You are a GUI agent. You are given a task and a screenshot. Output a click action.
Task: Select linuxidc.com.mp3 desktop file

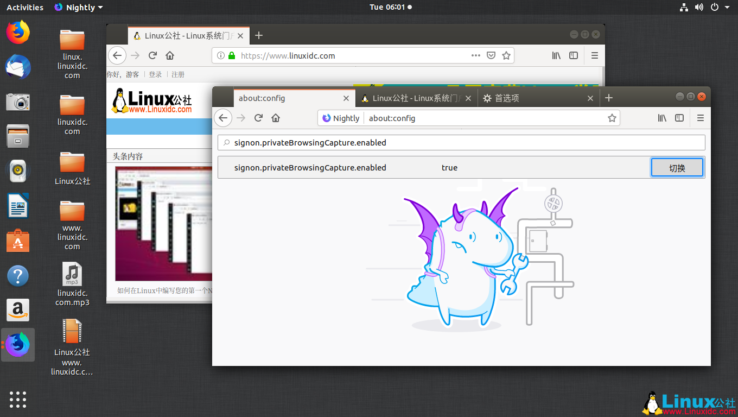72,285
